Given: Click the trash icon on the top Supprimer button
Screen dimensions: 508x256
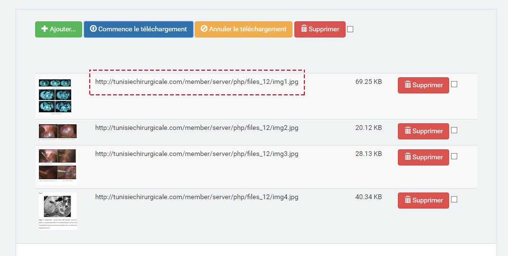Looking at the screenshot, I should coord(304,28).
